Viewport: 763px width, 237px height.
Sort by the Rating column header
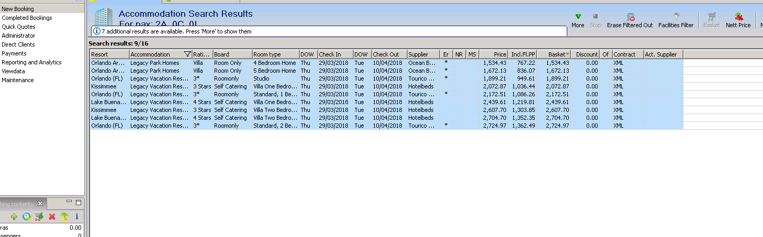[x=203, y=54]
